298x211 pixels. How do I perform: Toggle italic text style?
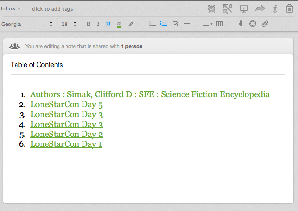point(98,24)
